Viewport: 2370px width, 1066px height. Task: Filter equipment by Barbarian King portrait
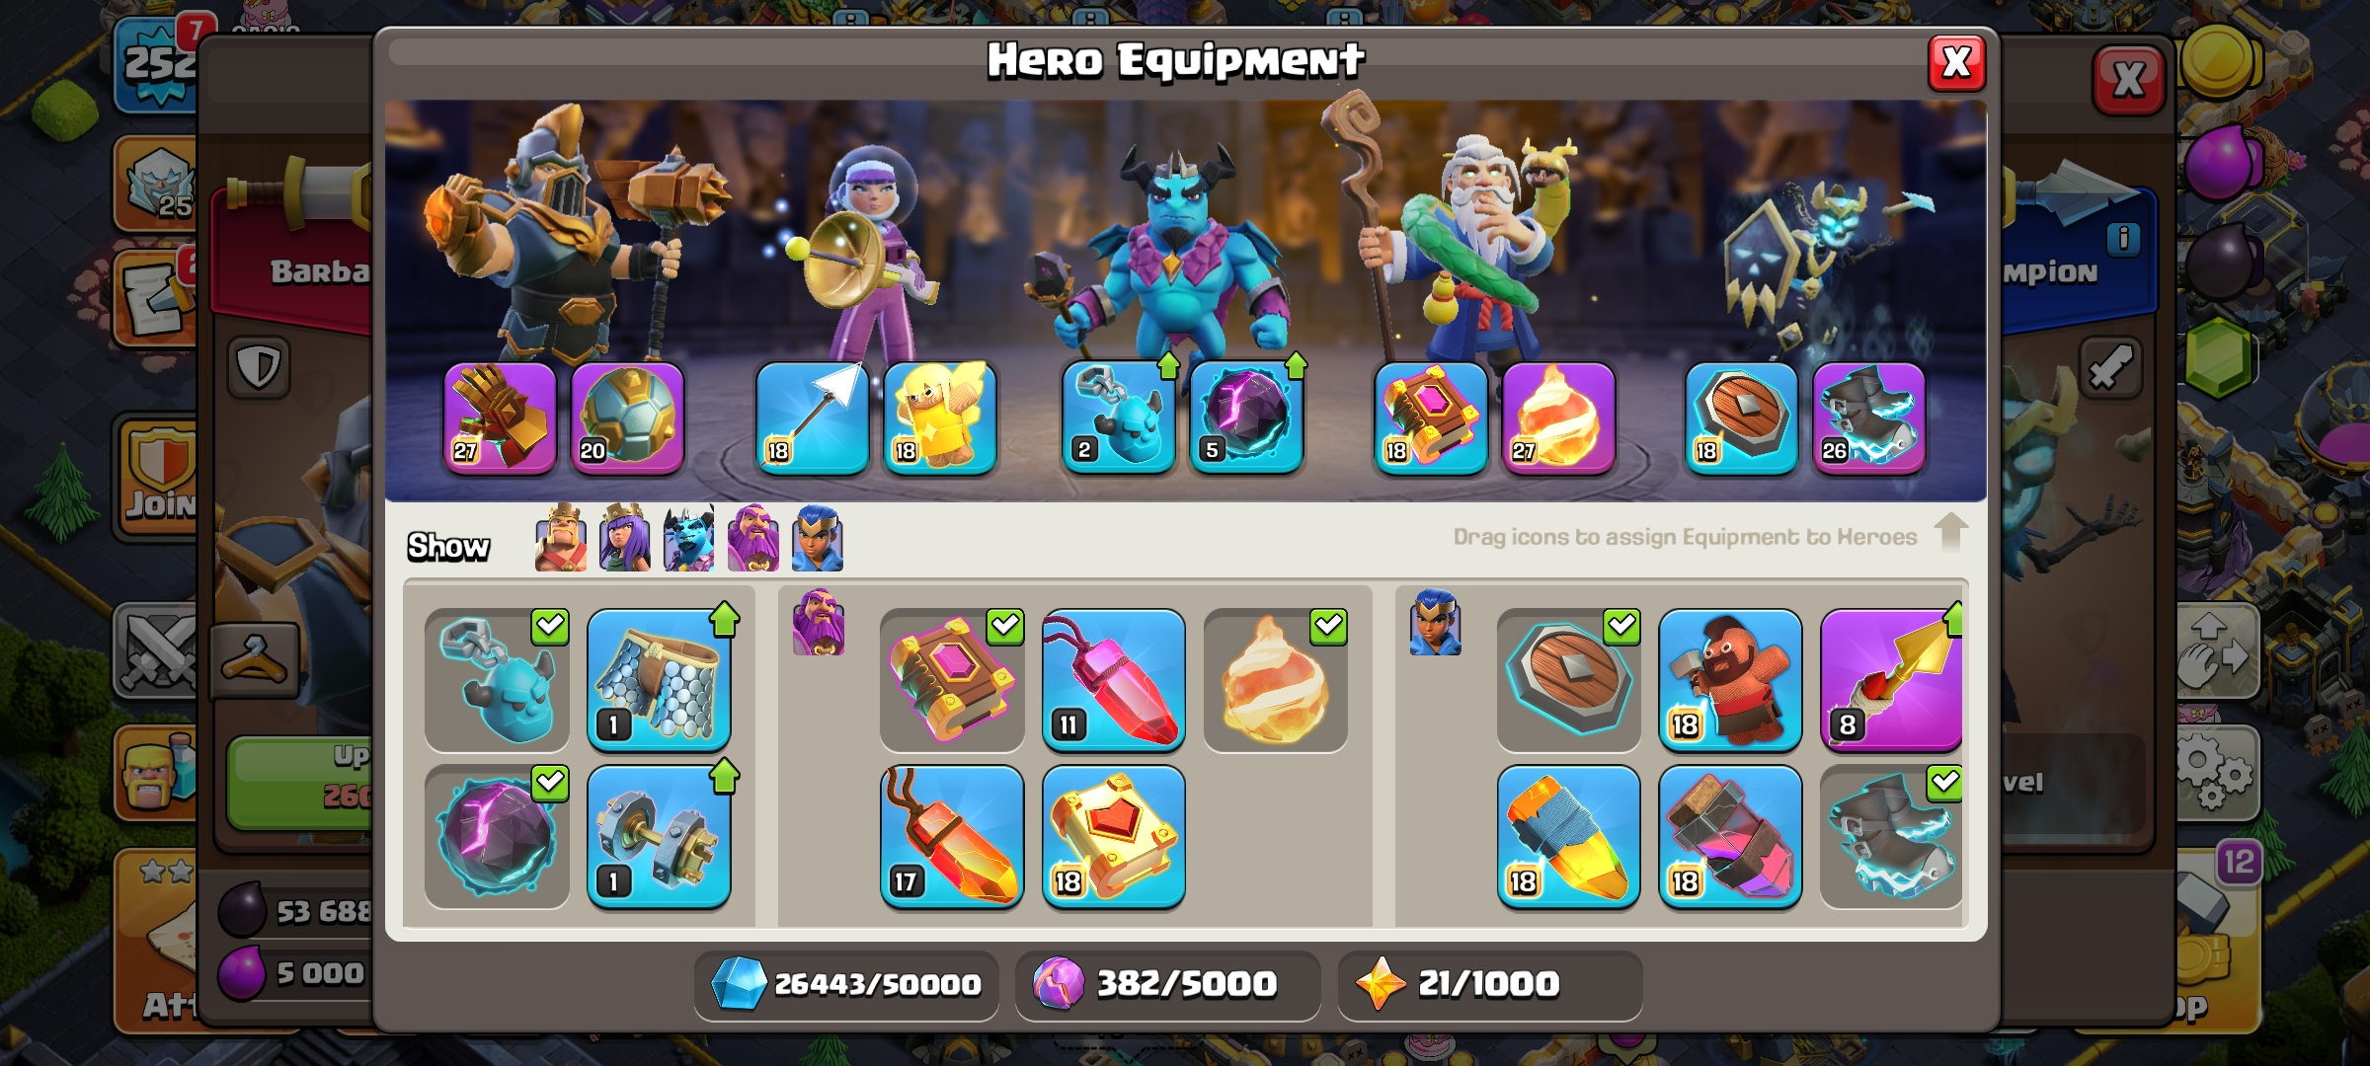tap(561, 539)
